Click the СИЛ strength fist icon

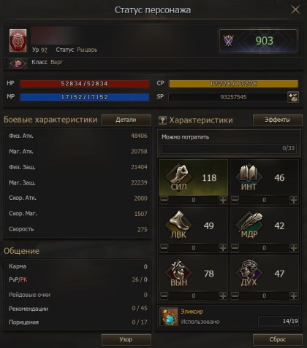tap(179, 176)
